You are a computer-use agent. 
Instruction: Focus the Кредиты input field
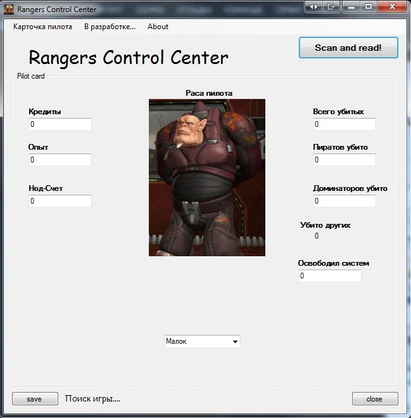click(x=60, y=124)
